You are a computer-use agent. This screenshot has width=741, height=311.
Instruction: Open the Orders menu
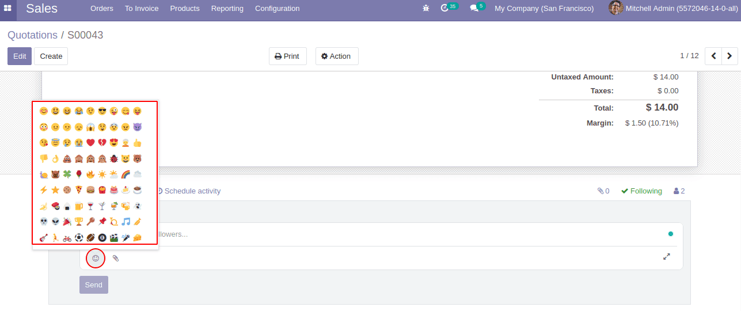102,9
